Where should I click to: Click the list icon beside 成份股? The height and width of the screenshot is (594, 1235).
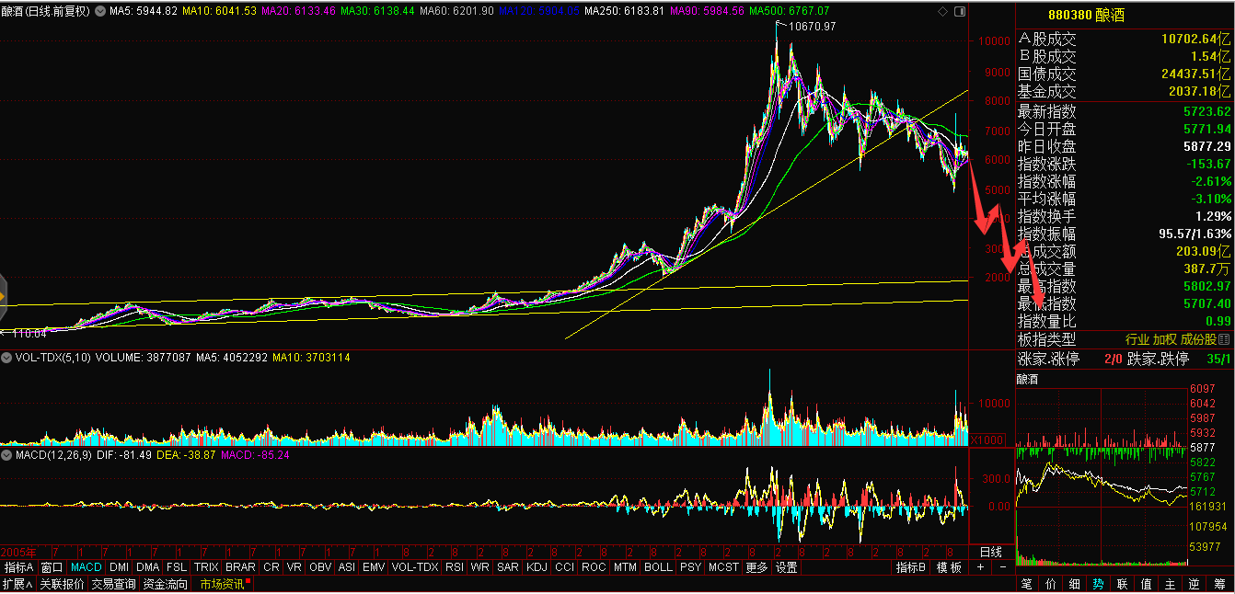pos(1223,339)
